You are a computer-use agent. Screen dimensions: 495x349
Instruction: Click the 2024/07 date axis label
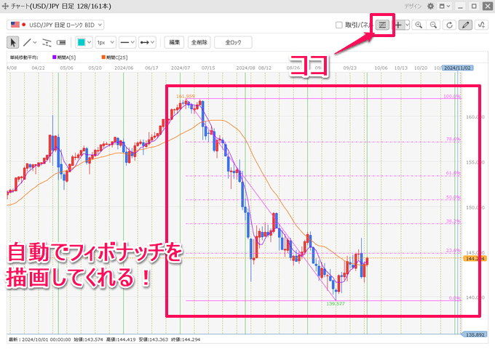coord(181,68)
